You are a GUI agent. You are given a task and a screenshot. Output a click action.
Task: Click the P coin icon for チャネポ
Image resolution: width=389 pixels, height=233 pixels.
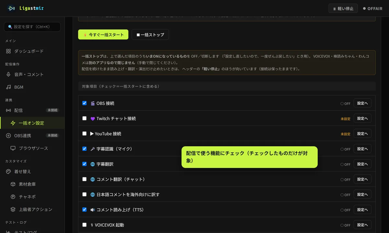coord(13,197)
